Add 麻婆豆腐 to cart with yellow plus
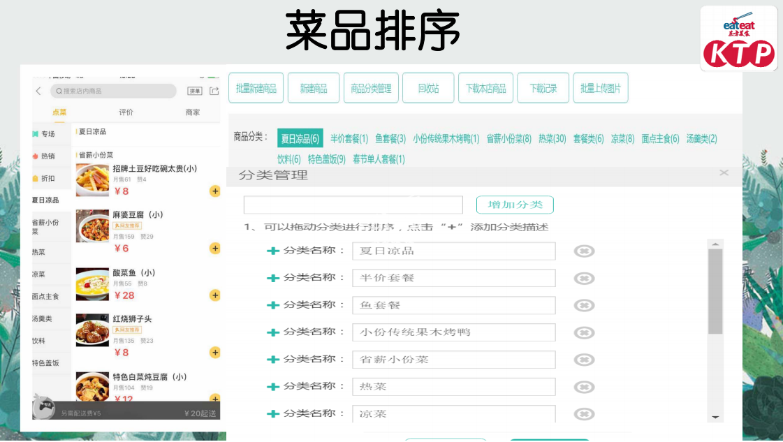 tap(215, 249)
